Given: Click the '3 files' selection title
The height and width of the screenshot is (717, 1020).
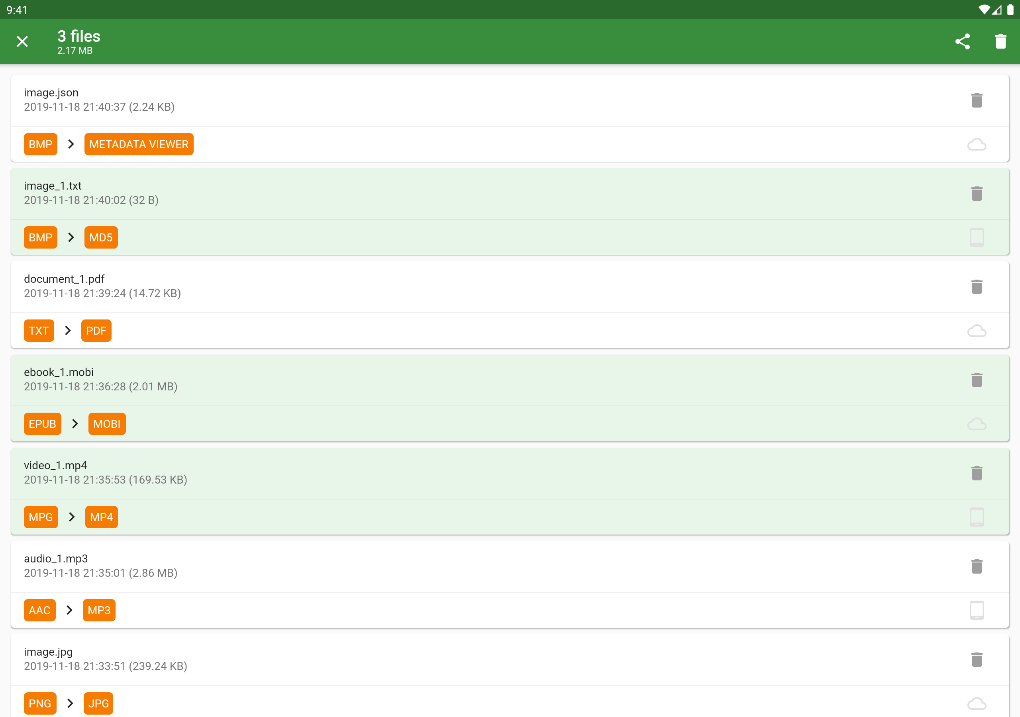Looking at the screenshot, I should coord(78,36).
